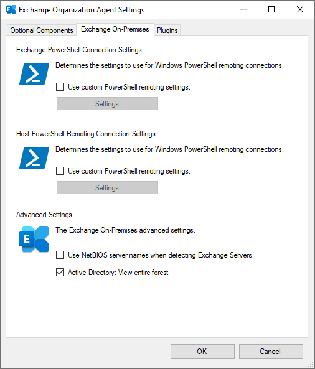Click the Exchange logo in the title bar
This screenshot has height=369, width=315.
(11, 10)
